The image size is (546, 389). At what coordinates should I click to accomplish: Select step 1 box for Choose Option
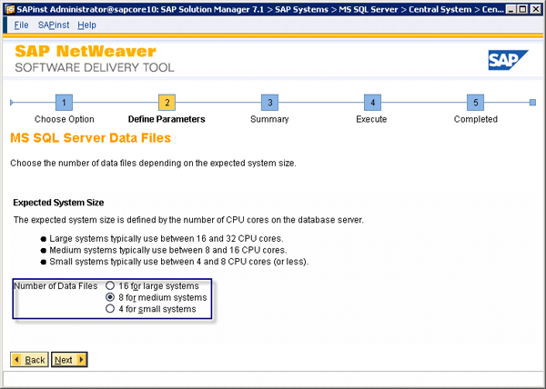64,103
